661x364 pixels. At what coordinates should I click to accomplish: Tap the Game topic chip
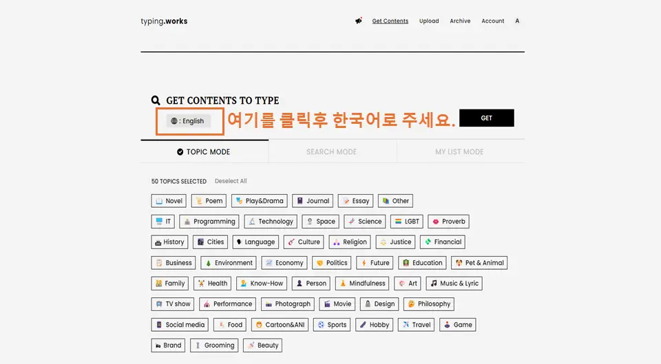coord(458,325)
